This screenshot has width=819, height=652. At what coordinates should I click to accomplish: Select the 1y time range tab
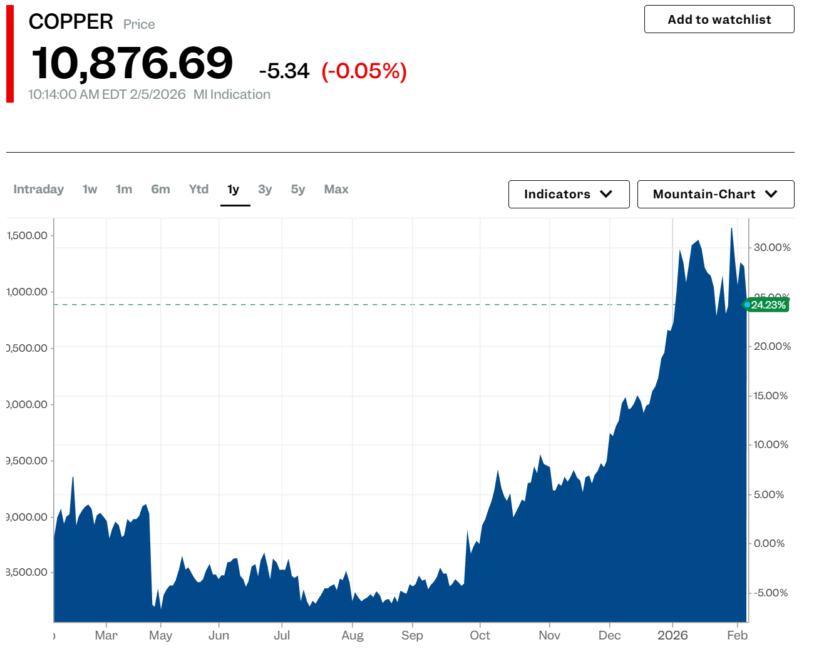point(234,190)
